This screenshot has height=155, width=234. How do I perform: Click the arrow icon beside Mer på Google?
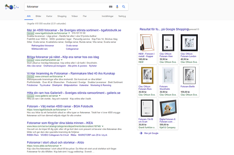click(x=141, y=133)
